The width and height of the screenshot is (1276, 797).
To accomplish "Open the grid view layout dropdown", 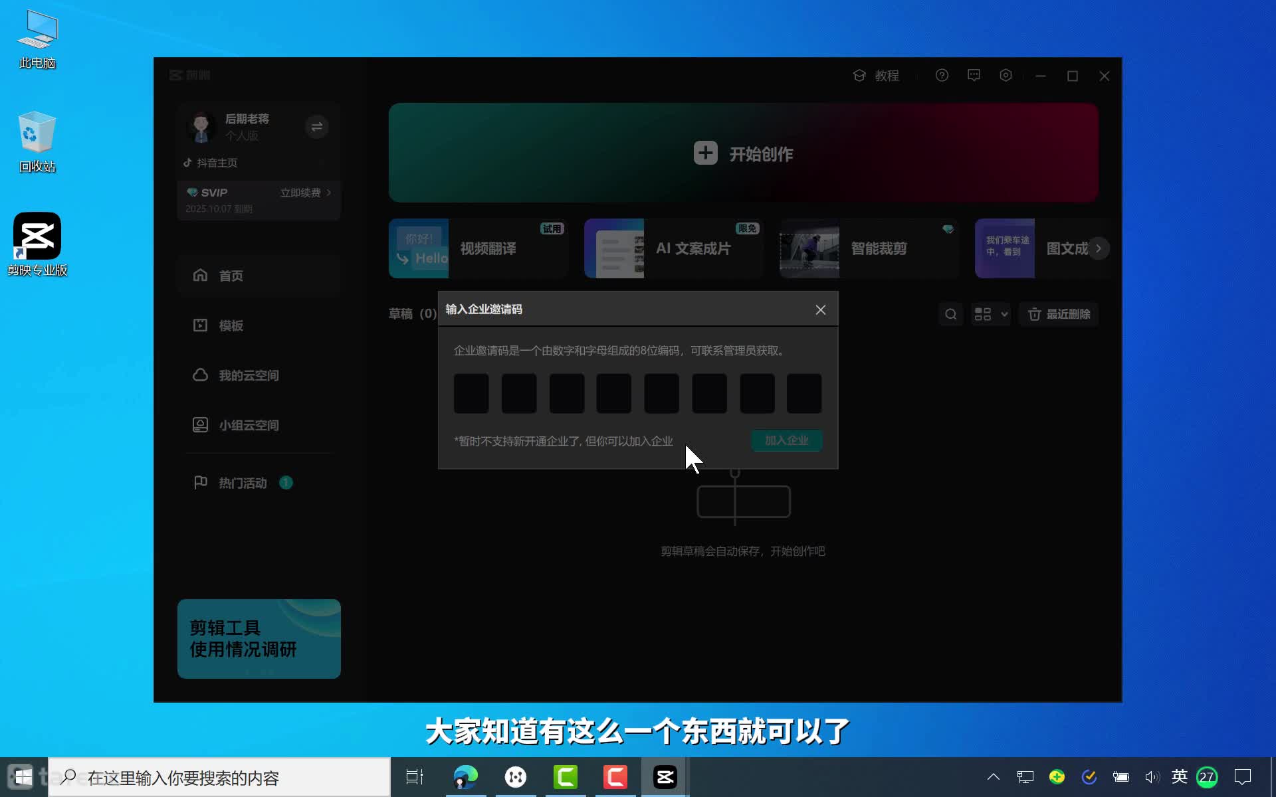I will click(990, 314).
